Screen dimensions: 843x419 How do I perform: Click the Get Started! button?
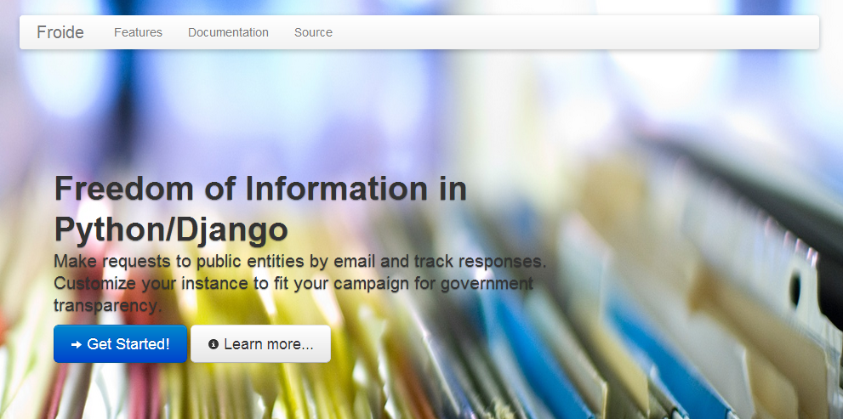click(121, 344)
